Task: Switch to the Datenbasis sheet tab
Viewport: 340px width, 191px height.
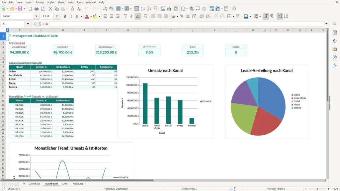Action: click(x=35, y=184)
